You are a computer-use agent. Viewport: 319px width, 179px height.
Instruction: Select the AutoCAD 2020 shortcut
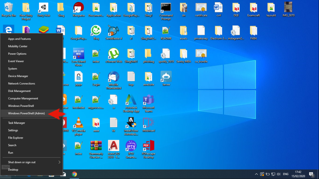(113, 149)
